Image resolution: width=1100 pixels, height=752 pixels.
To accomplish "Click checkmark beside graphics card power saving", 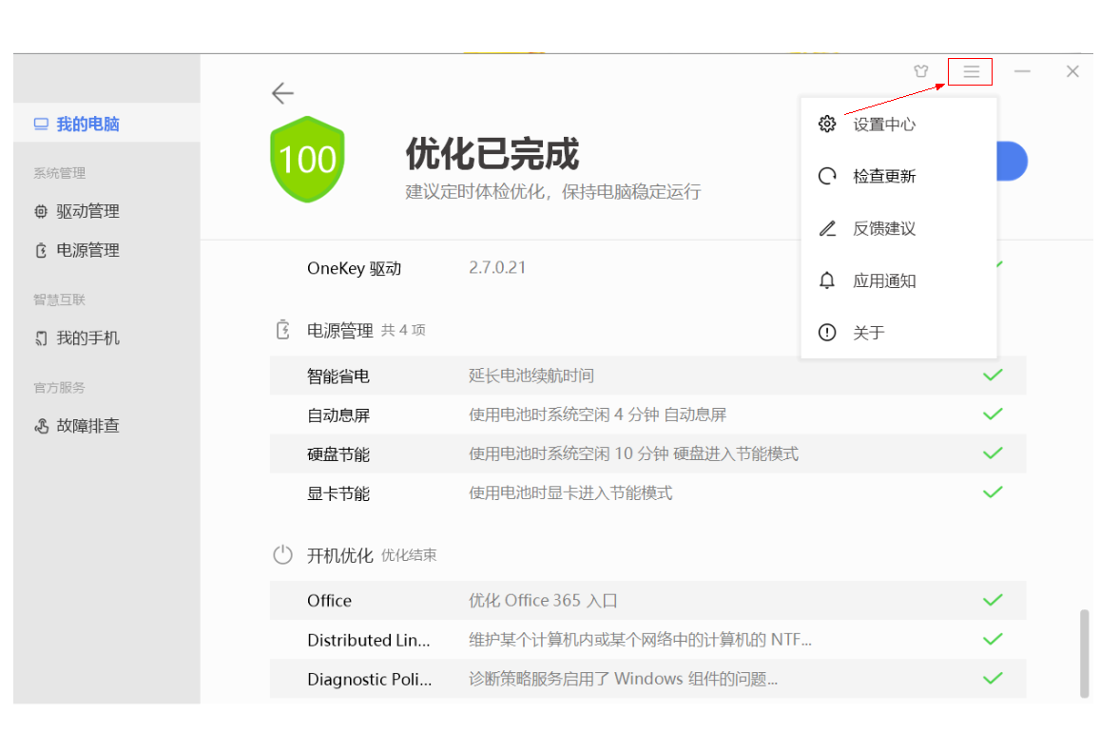I will pos(993,492).
